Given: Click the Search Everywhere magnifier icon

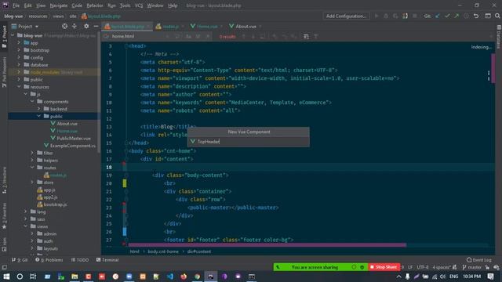Looking at the screenshot, I should pos(497,16).
